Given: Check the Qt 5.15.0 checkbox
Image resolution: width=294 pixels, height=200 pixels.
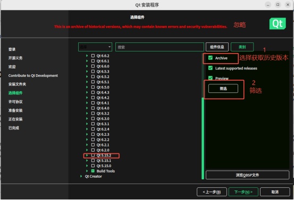Looking at the screenshot, I should (93, 166).
